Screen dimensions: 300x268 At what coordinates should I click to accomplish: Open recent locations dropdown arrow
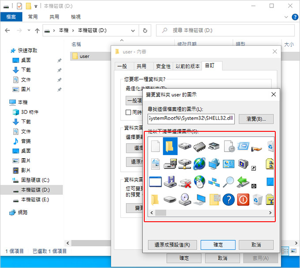pos(29,30)
